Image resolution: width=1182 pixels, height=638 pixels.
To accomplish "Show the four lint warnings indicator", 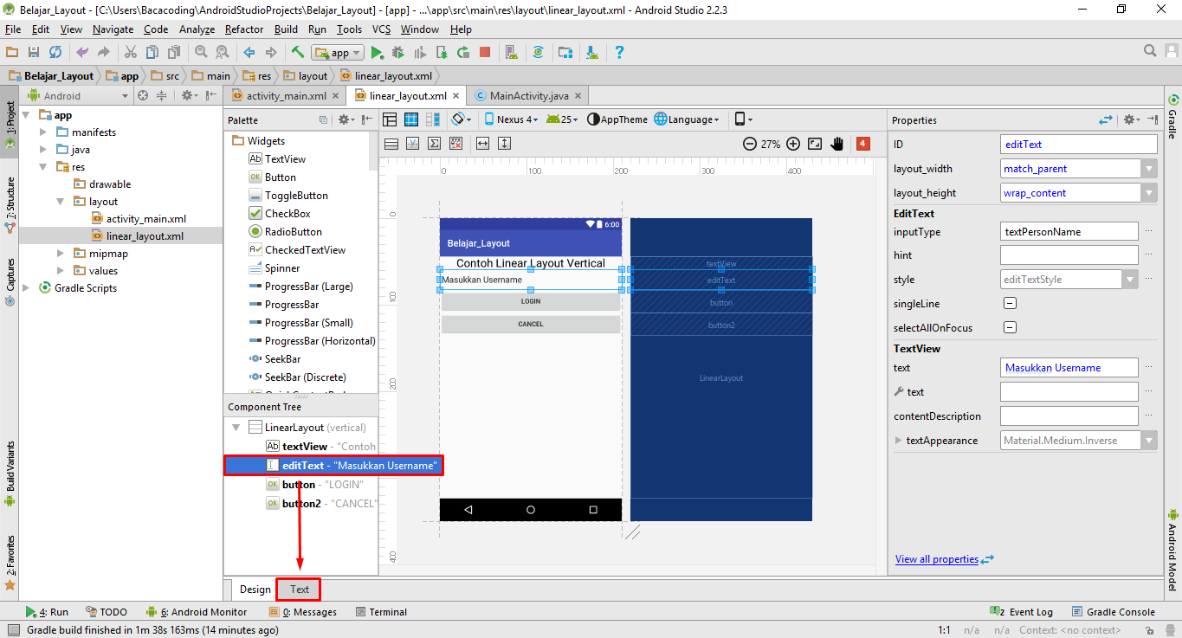I will [862, 144].
